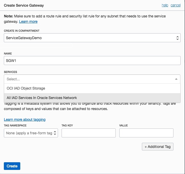Click the CREATE IN COMPARTMENT label
The height and width of the screenshot is (174, 185).
point(22,31)
